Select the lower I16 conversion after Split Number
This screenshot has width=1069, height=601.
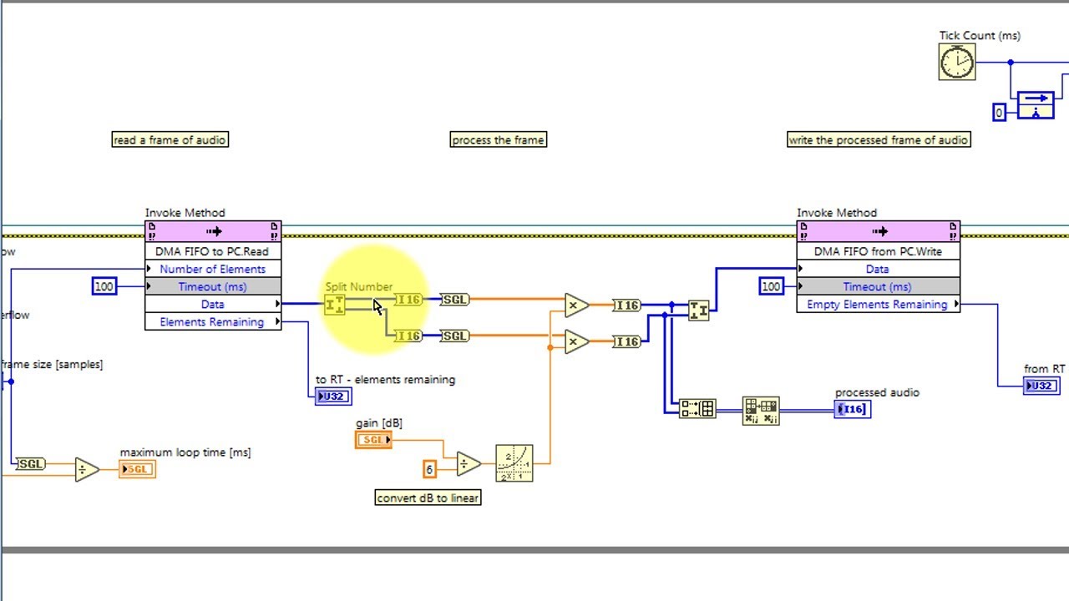(x=408, y=336)
